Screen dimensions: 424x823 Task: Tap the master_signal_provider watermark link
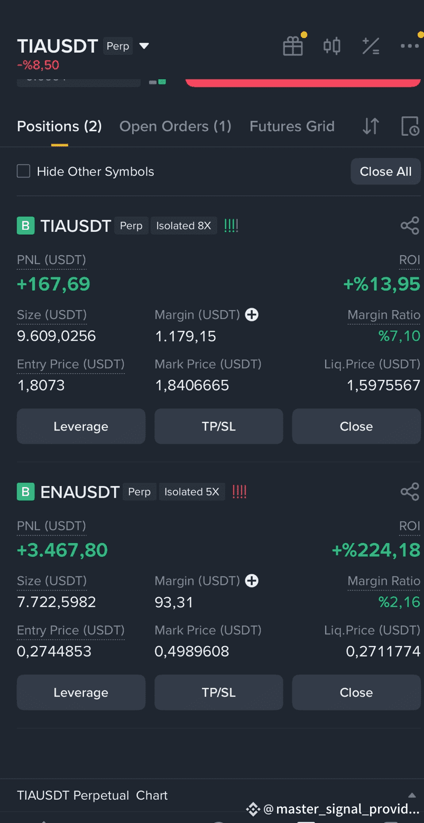(x=333, y=809)
